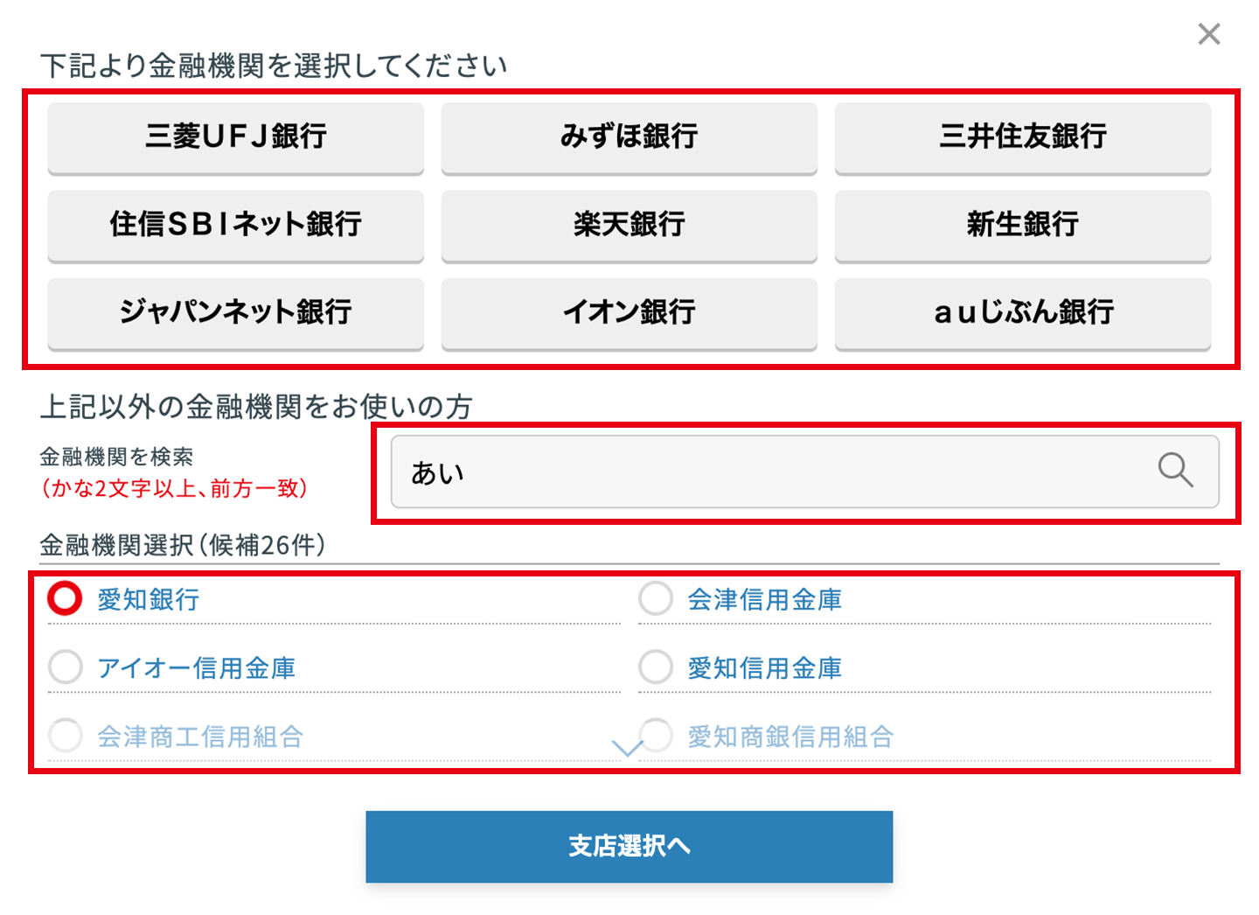Choose the アイオー信用金庫 radio option

[x=66, y=667]
